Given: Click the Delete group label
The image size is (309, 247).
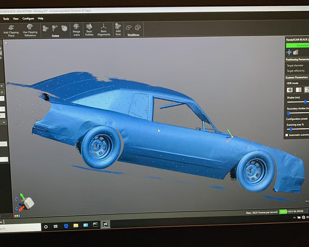Looking at the screenshot, I should pyautogui.click(x=56, y=36).
